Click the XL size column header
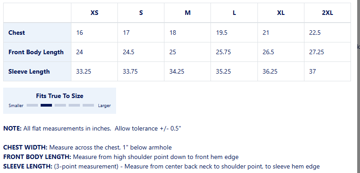This screenshot has width=360, height=173. click(281, 13)
